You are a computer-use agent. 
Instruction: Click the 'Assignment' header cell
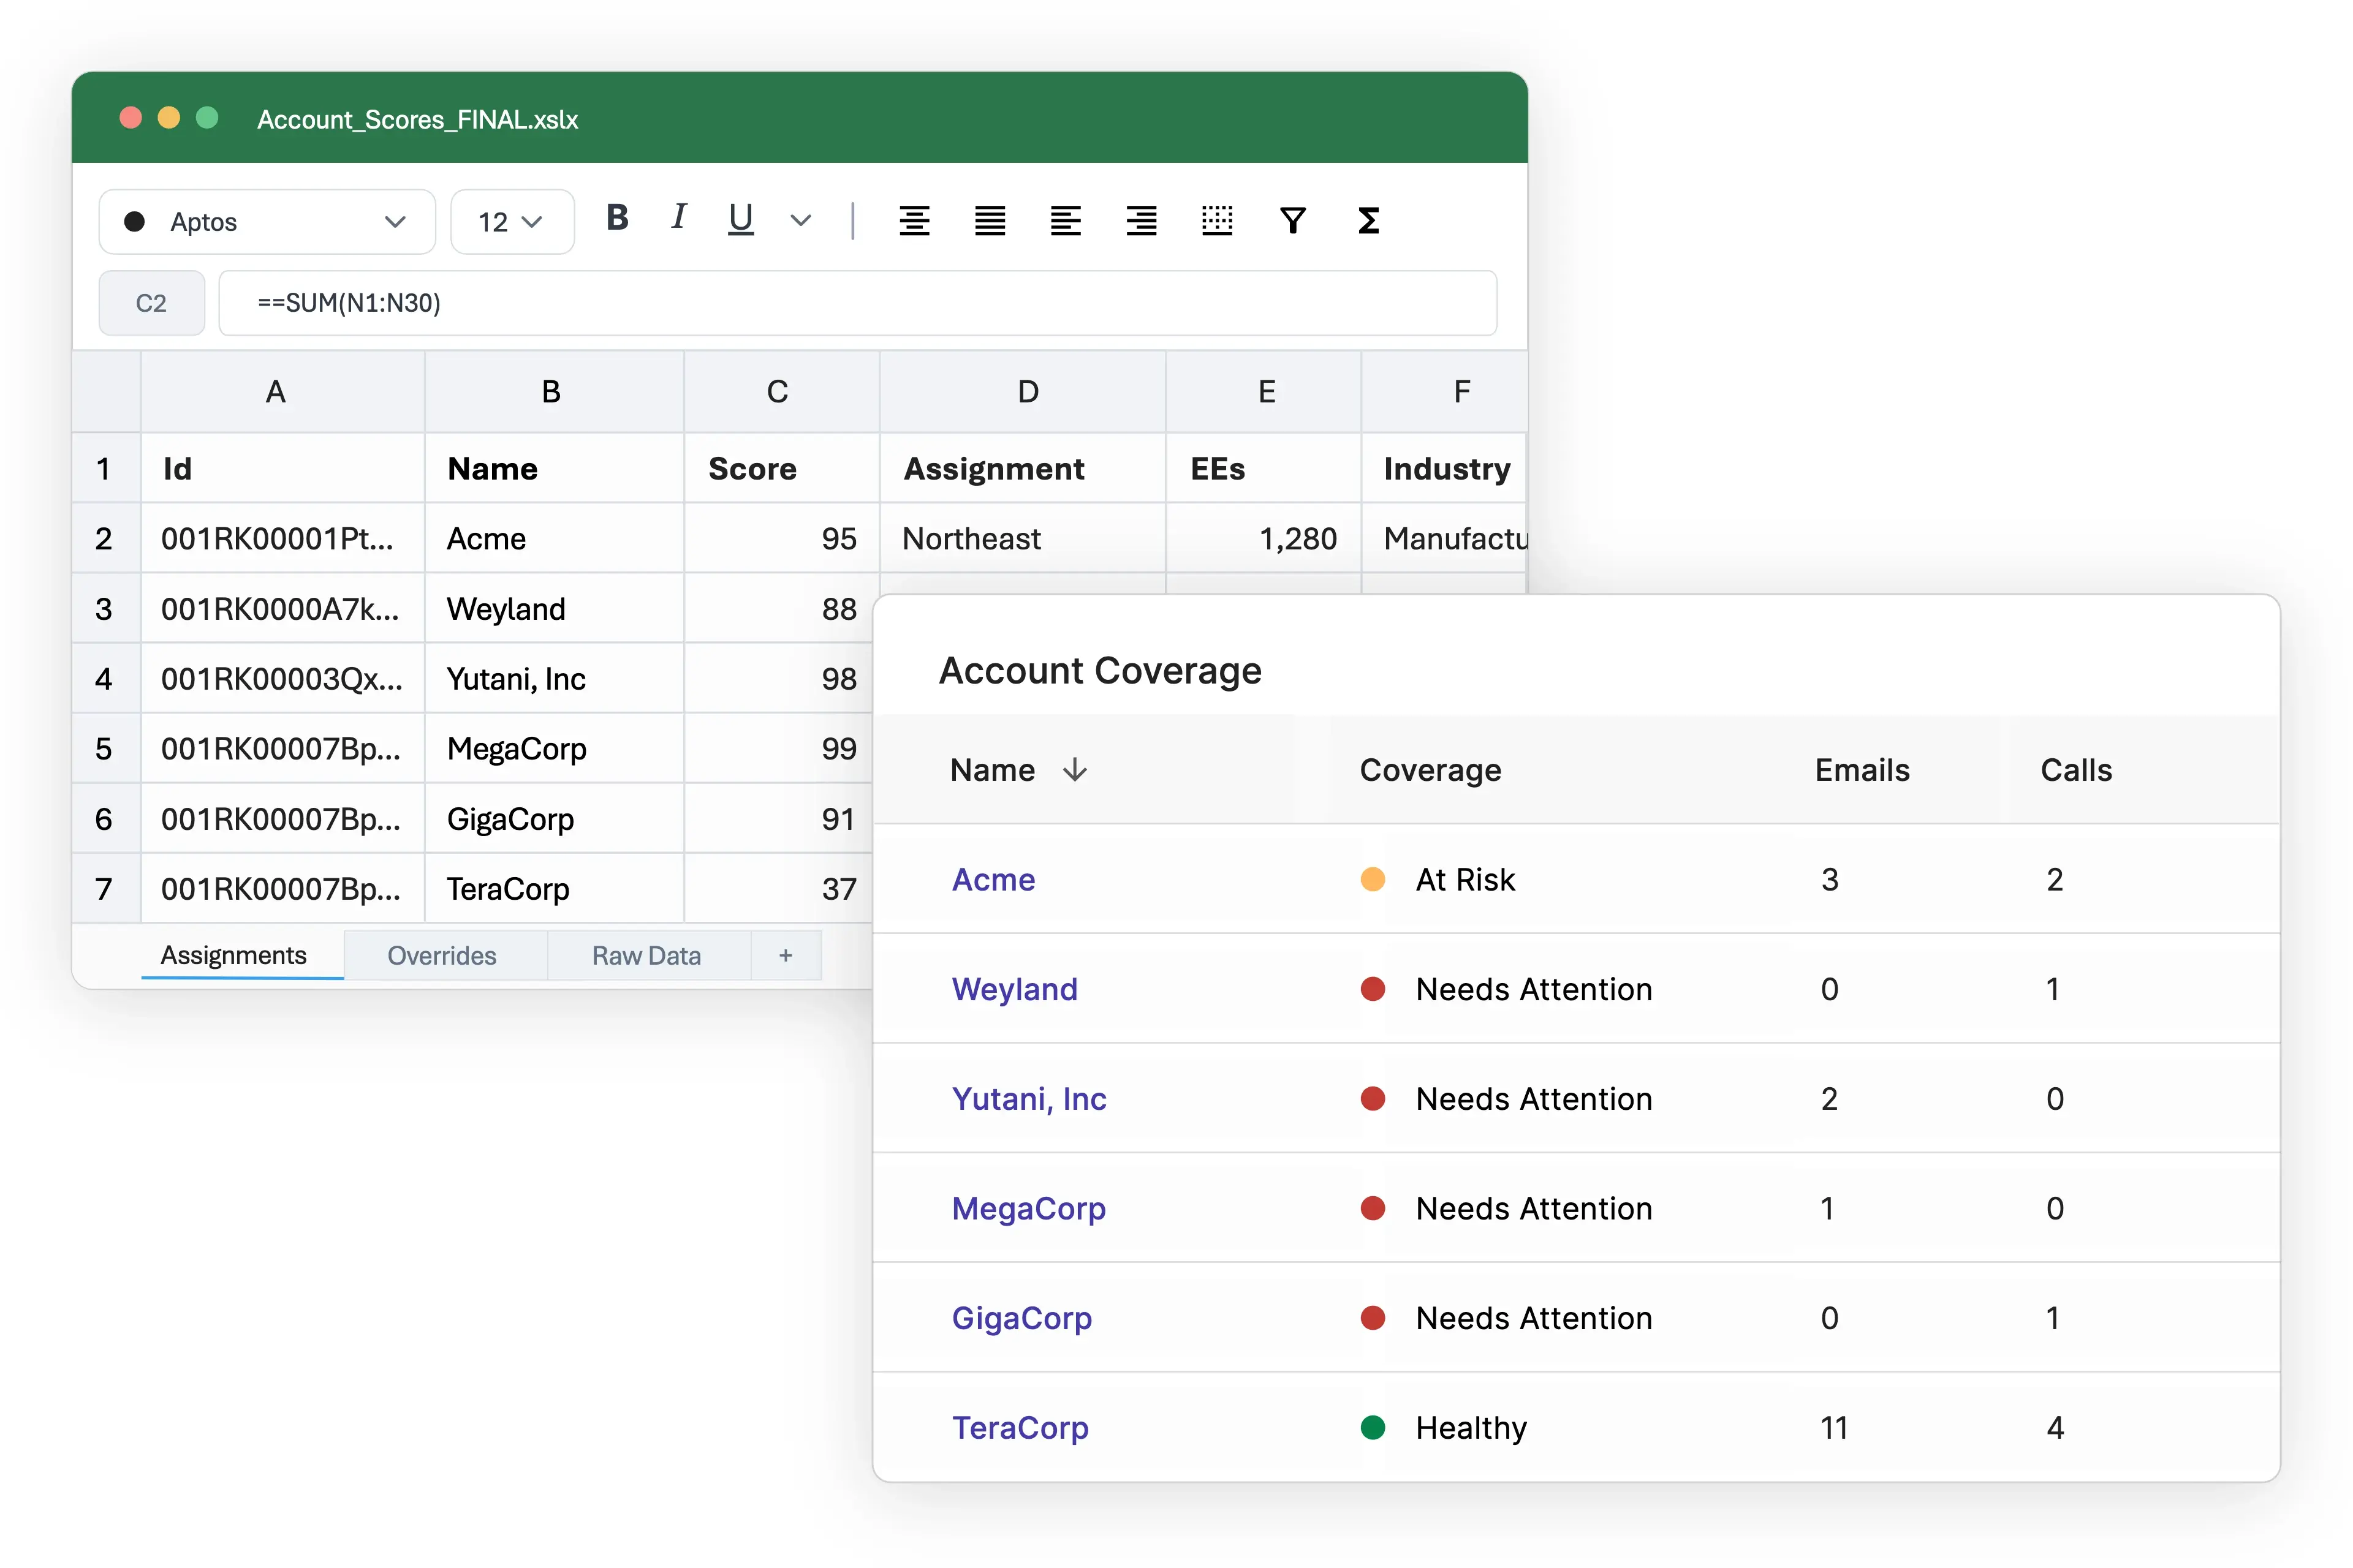pos(1023,468)
